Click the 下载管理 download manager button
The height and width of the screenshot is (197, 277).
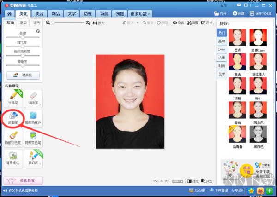tap(219, 190)
